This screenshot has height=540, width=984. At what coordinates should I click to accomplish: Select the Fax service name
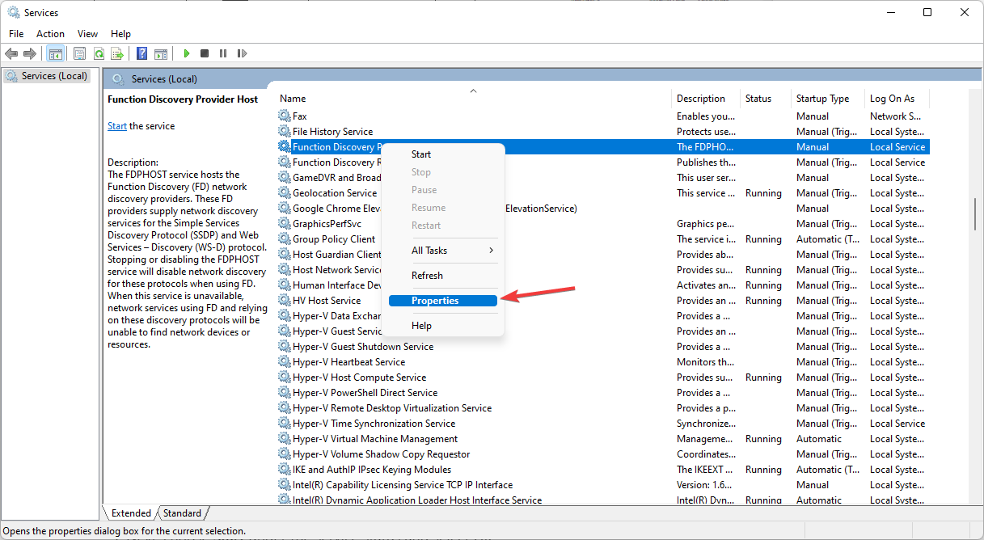pos(300,116)
